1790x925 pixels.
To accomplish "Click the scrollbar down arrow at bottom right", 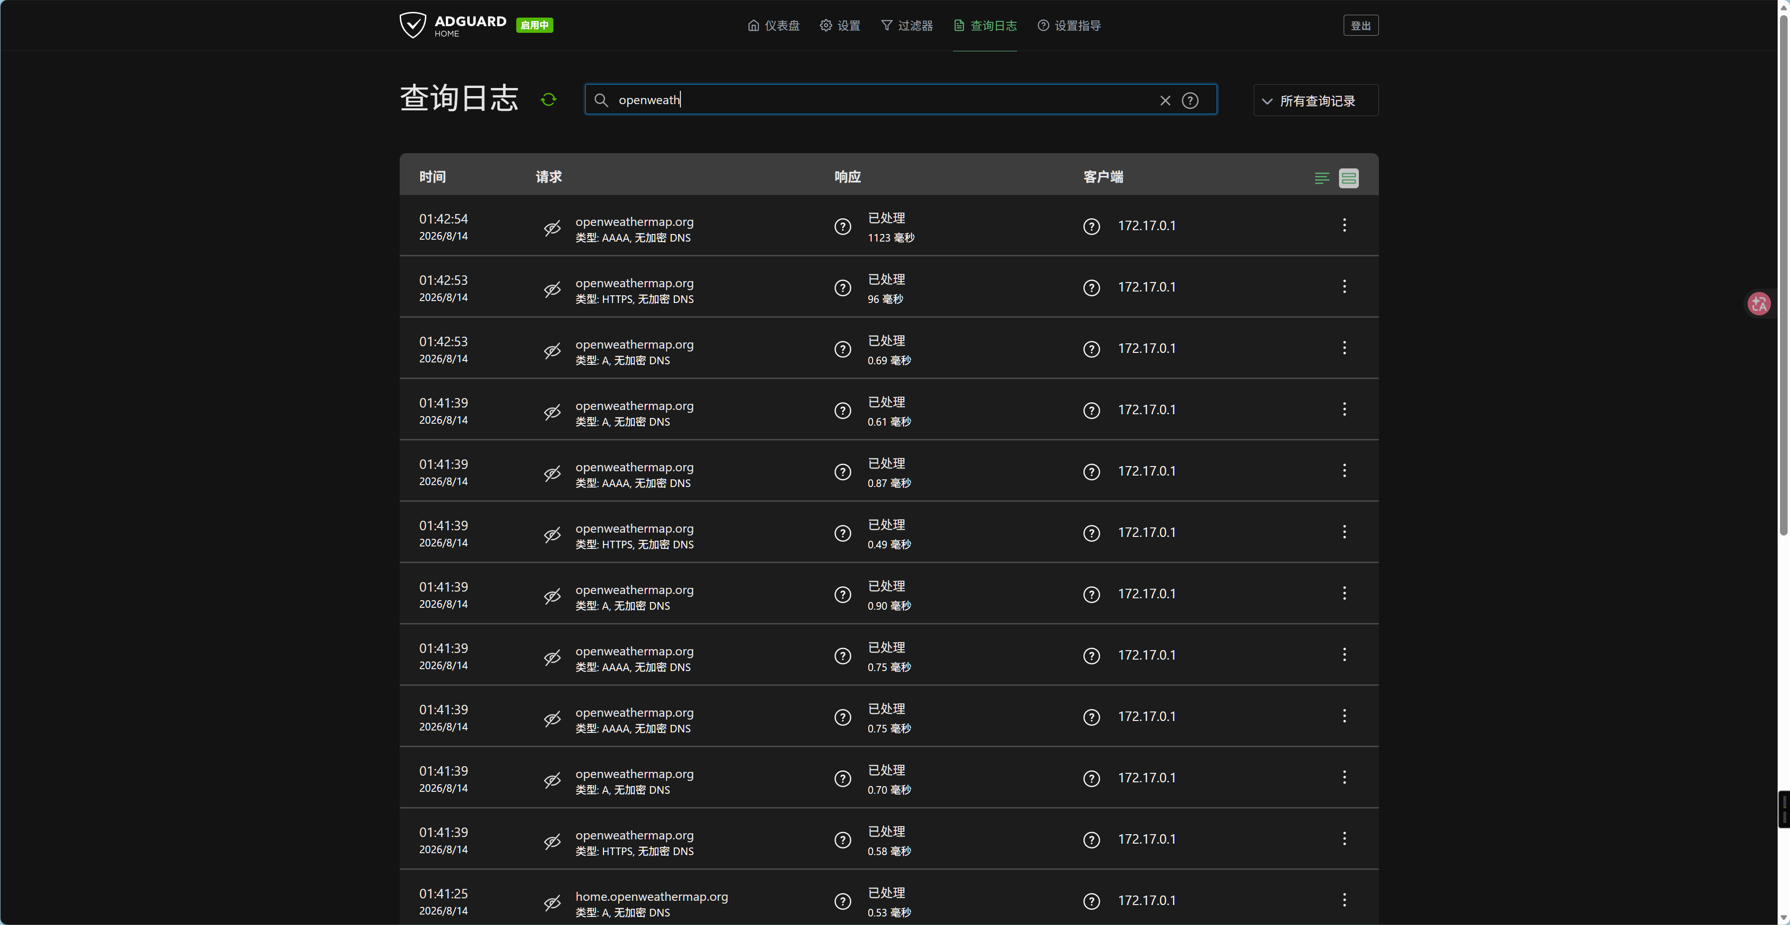I will click(x=1784, y=918).
